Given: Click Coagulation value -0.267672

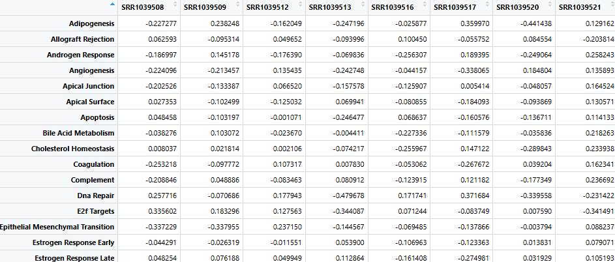Looking at the screenshot, I should (x=473, y=164).
